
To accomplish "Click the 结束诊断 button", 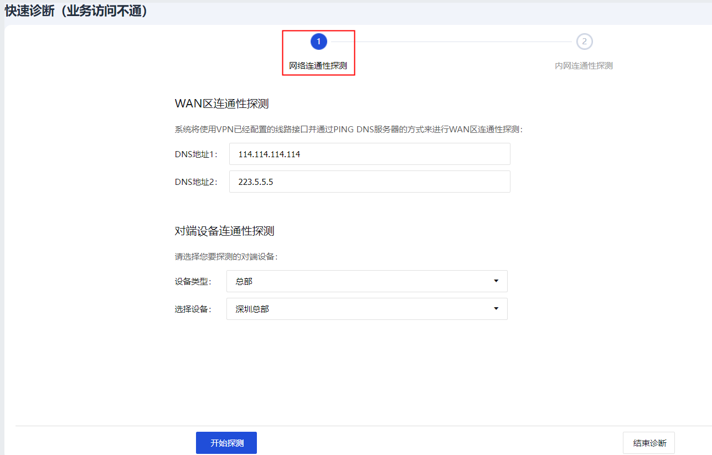I will coord(648,443).
